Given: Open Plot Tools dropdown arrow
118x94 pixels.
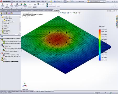Looking at the screenshot, I should pyautogui.click(x=45, y=4).
